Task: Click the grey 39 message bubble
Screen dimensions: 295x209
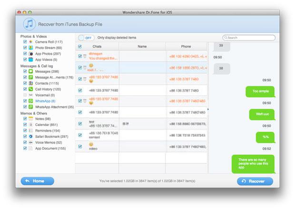Action: pyautogui.click(x=221, y=46)
